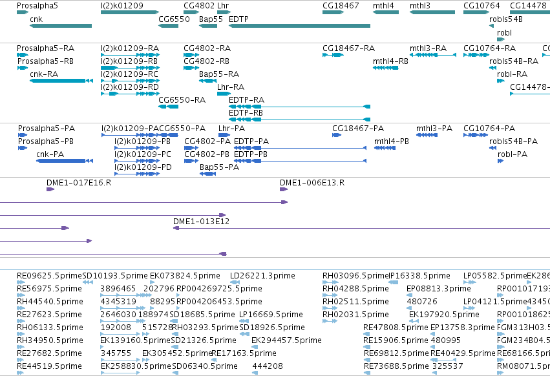The image size is (550, 376).
Task: Select the CG14478 gene label
Action: [x=528, y=6]
